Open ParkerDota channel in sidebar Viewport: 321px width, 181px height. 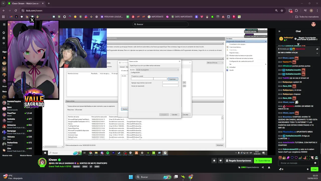pos(17,144)
